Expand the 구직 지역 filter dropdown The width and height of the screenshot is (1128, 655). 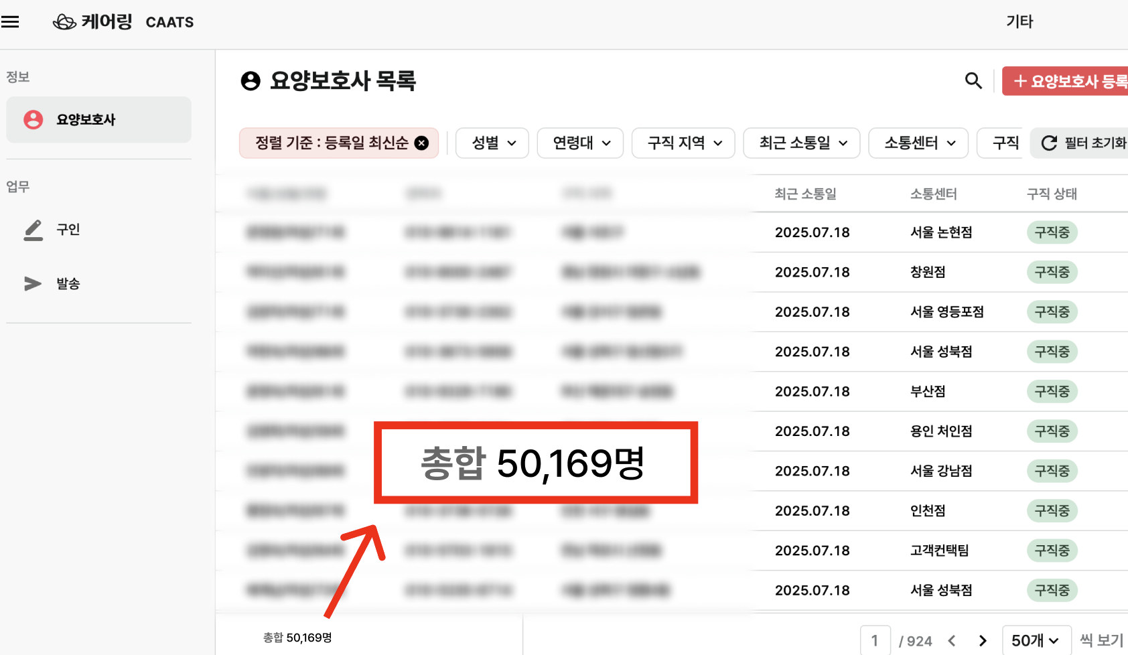click(x=683, y=143)
